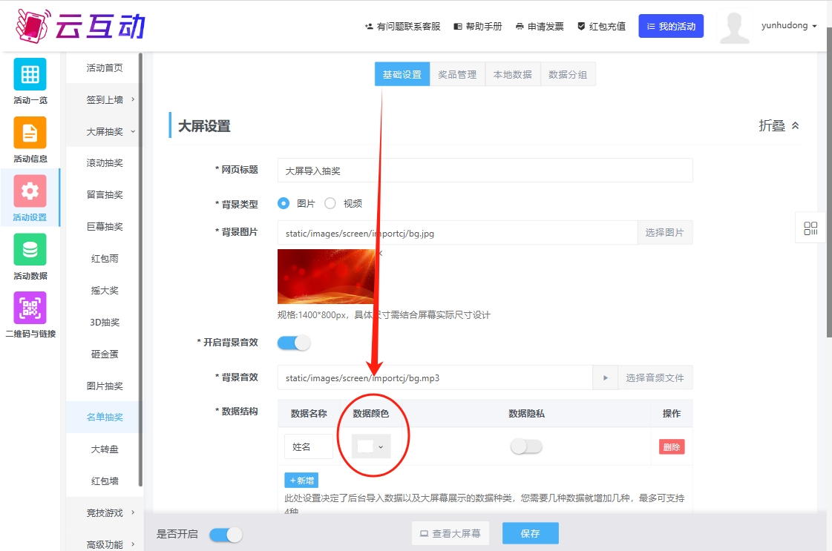Open the yunhudong account dropdown
Image resolution: width=832 pixels, height=551 pixels.
(789, 26)
